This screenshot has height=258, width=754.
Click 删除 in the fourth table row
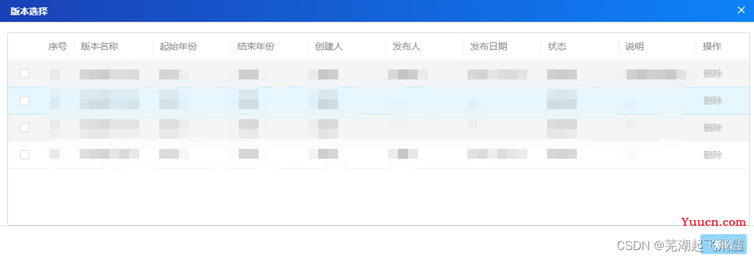(713, 155)
